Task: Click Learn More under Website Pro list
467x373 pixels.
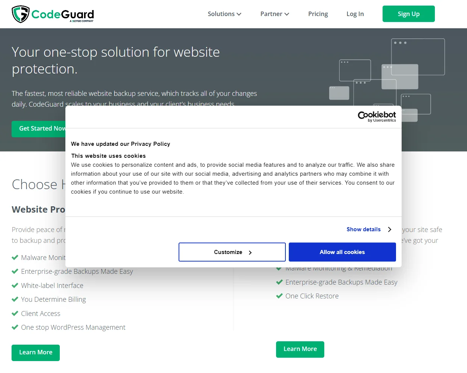Action: coord(35,352)
